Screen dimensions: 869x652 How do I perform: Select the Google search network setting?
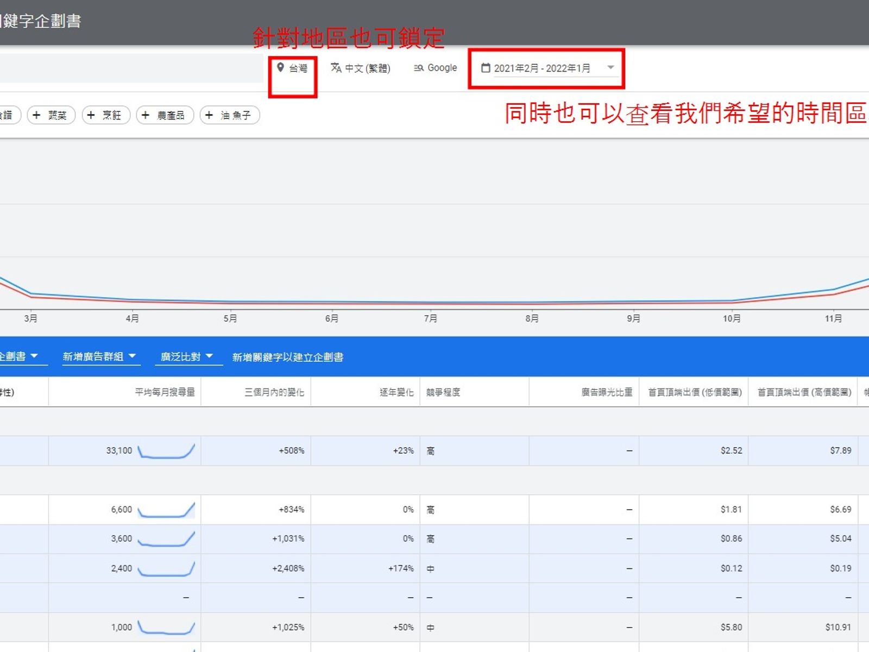(x=435, y=68)
